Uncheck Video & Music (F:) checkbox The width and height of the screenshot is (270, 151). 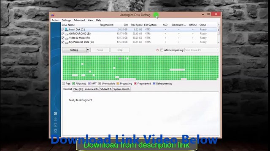(63, 38)
